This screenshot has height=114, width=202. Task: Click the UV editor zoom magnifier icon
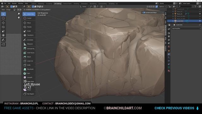[x=19, y=14]
